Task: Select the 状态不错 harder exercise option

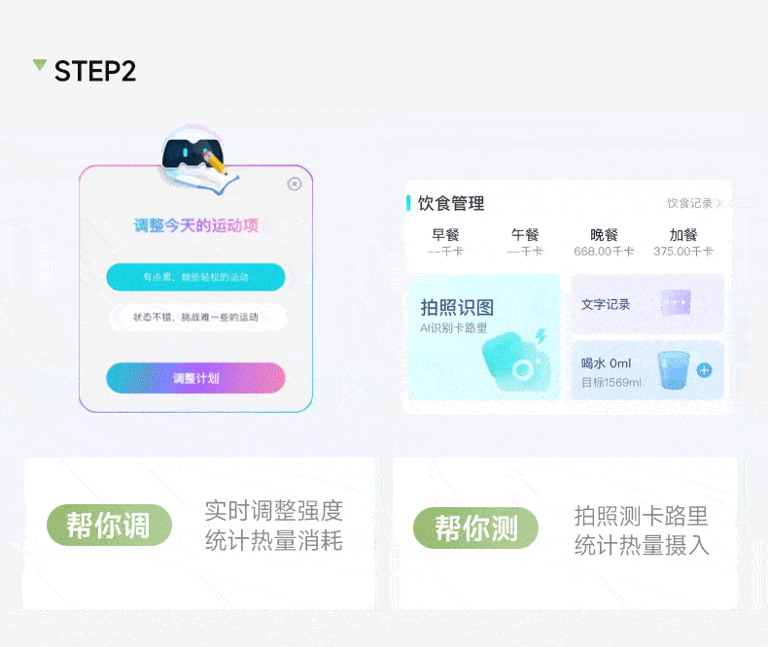Action: click(195, 317)
